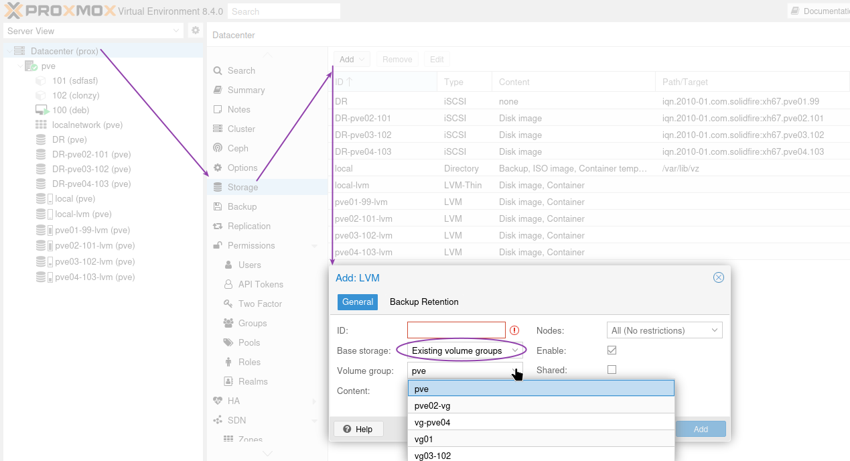The width and height of the screenshot is (850, 461).
Task: Select the local-lvm row in the storage table
Action: tap(589, 185)
